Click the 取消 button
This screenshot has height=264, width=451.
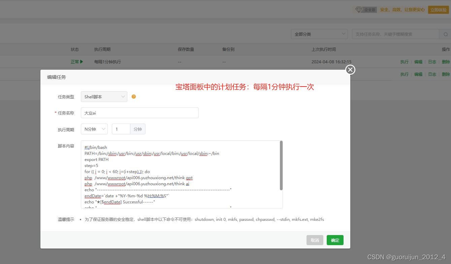pyautogui.click(x=315, y=240)
